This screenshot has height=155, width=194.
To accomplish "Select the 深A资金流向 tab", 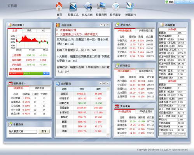I will [x=145, y=111].
